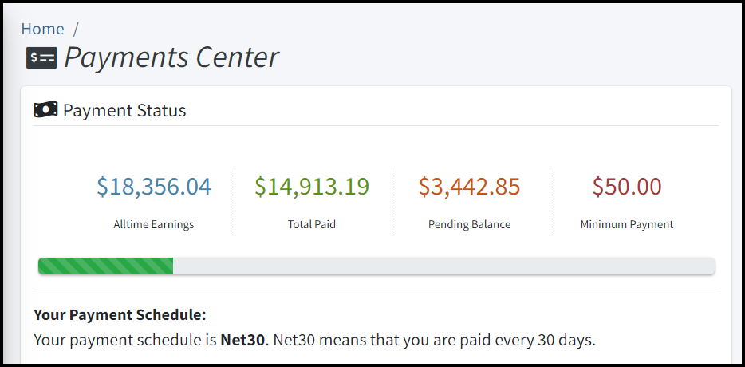Viewport: 745px width, 367px height.
Task: Click the Payments Center page title
Action: pyautogui.click(x=171, y=58)
